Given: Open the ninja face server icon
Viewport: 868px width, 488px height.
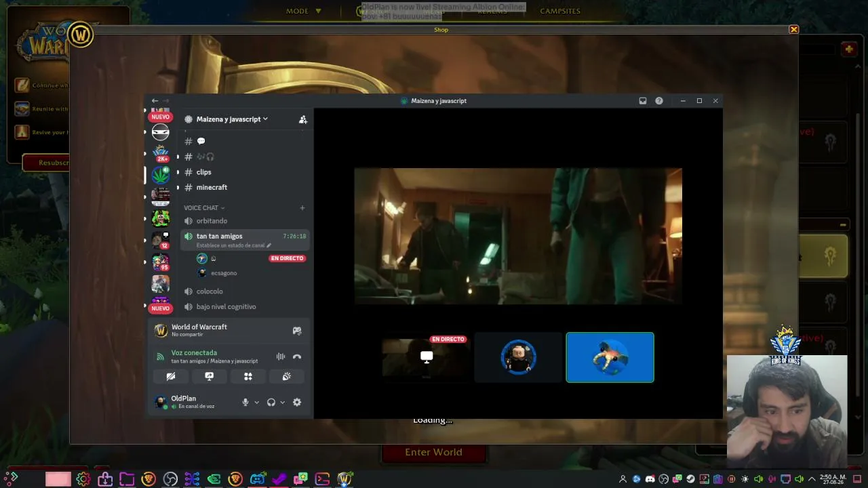Looking at the screenshot, I should click(161, 132).
